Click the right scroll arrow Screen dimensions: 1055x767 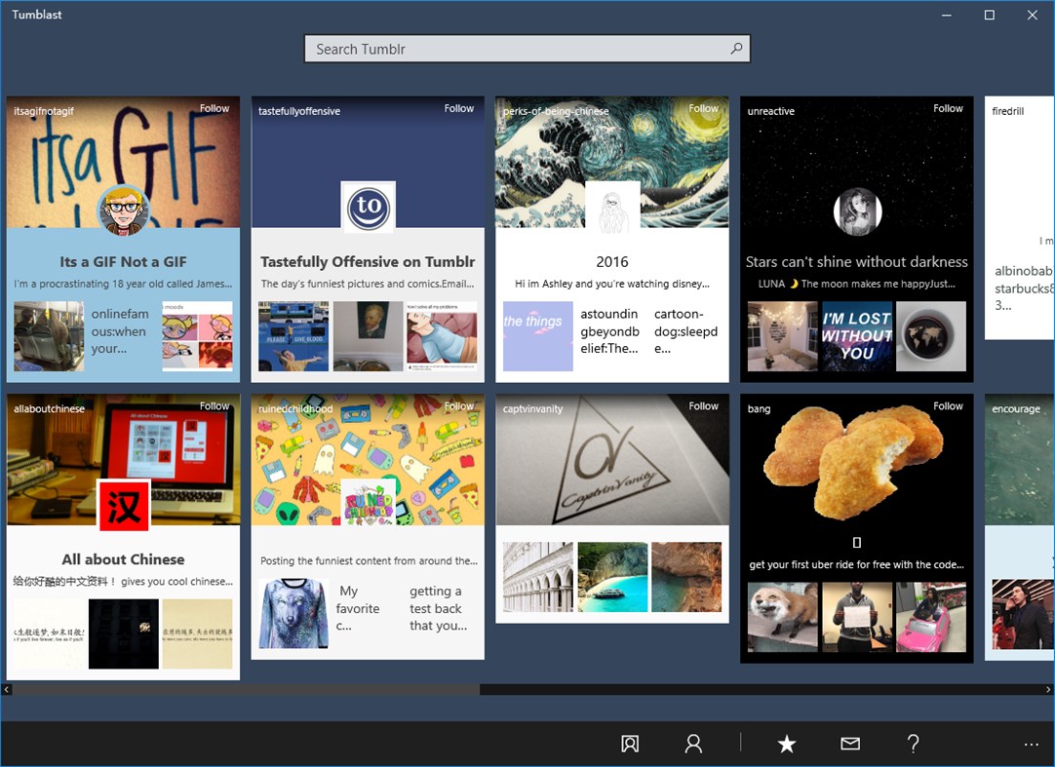pyautogui.click(x=1049, y=689)
